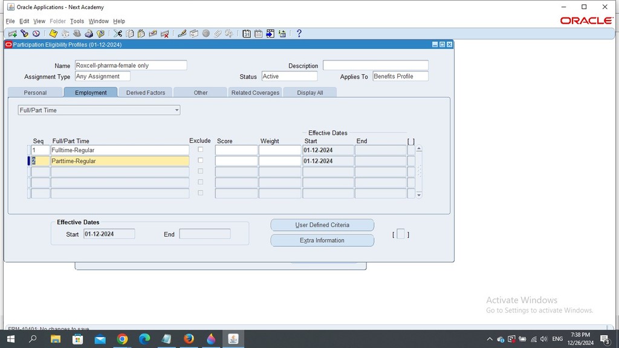619x348 pixels.
Task: Delete record with the red X icon
Action: click(x=165, y=34)
